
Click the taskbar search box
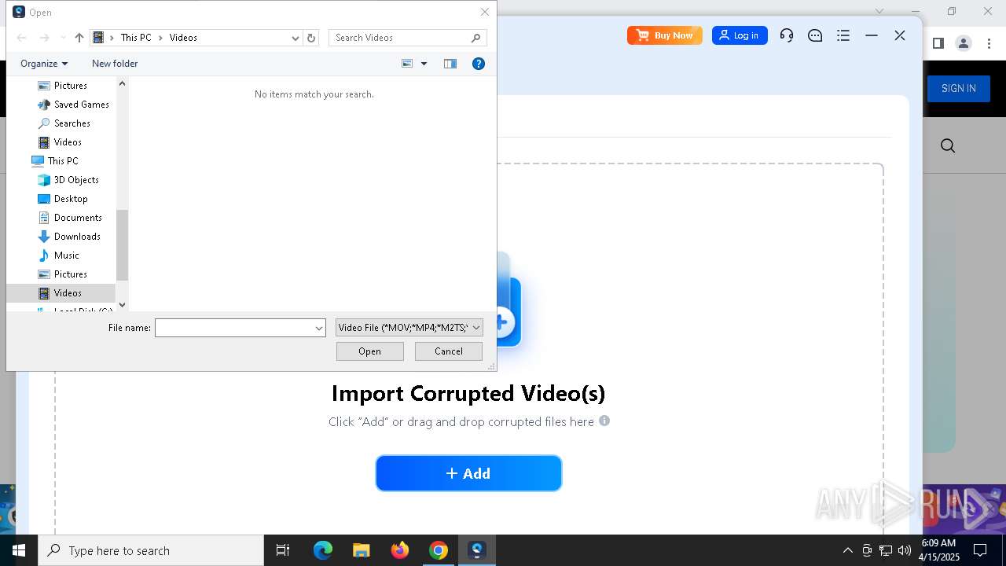[151, 550]
